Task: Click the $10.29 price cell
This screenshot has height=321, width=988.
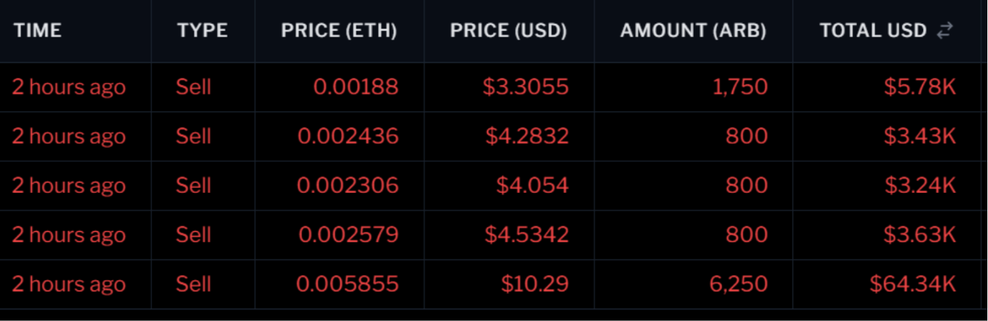Action: coord(535,284)
